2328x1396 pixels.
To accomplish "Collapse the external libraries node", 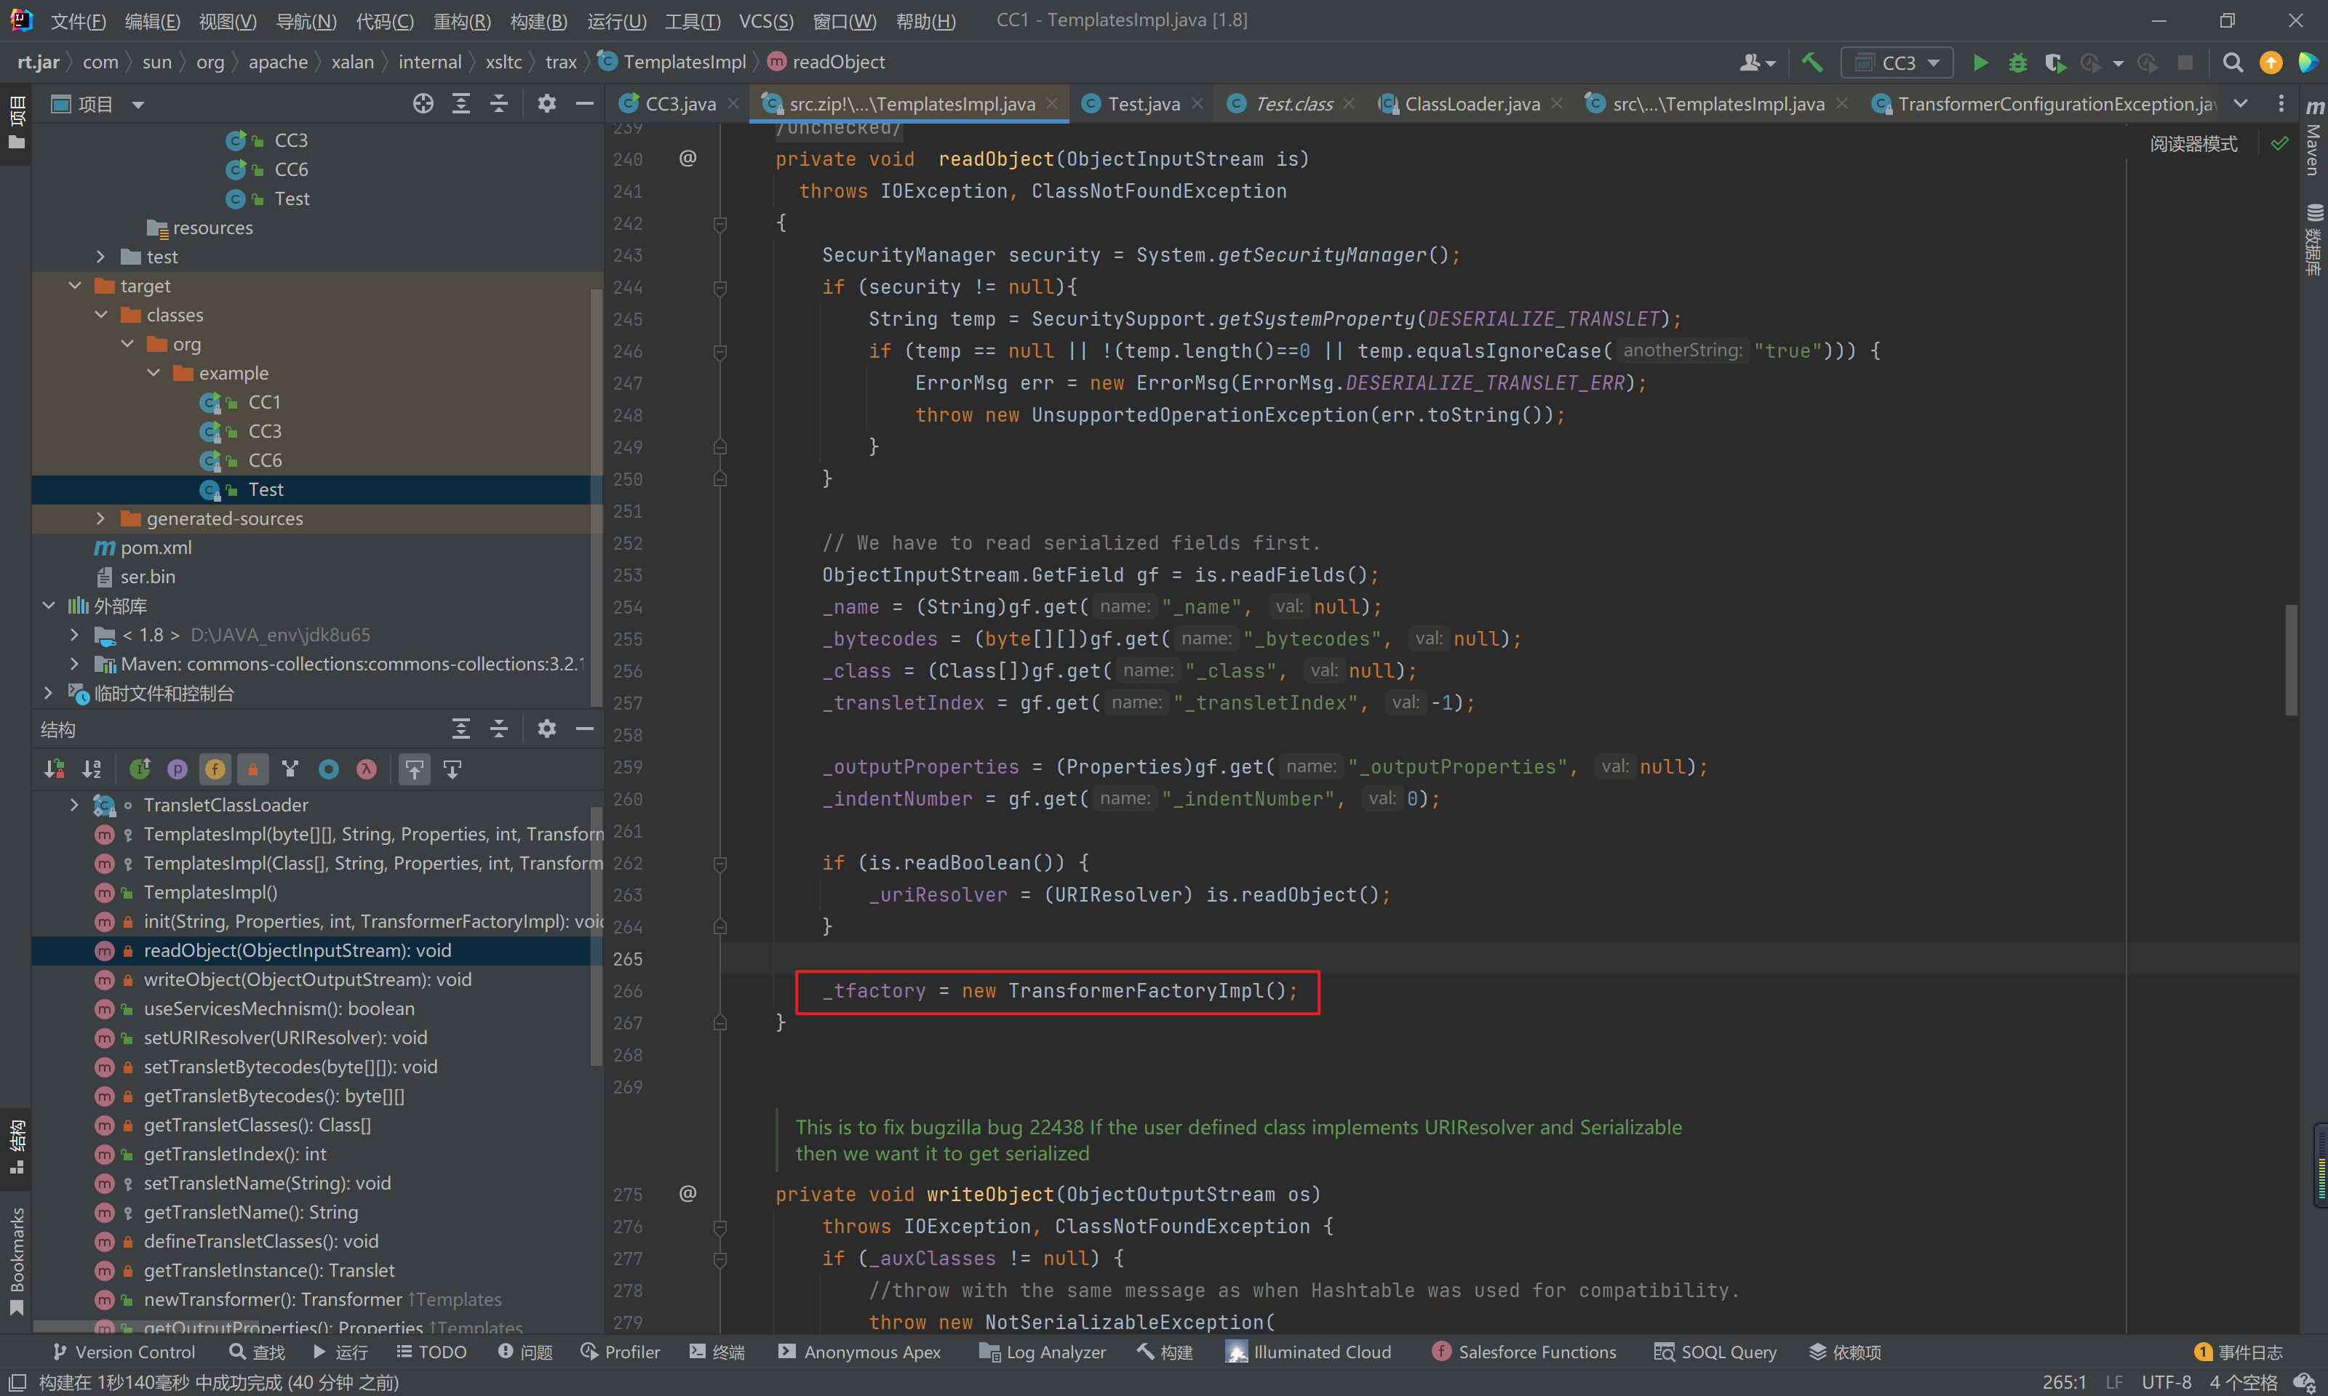I will point(48,606).
